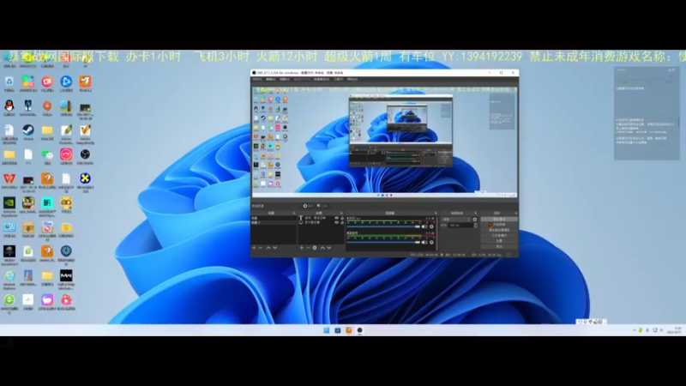686x386 pixels.
Task: Mute the desktop audio speaker icon
Action: coord(424,226)
